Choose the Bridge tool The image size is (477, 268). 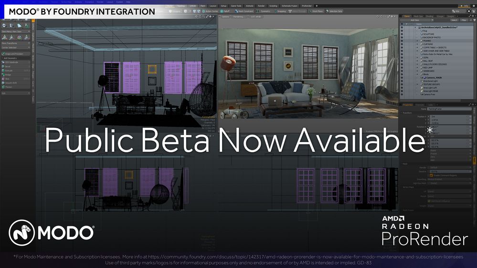click(16, 75)
